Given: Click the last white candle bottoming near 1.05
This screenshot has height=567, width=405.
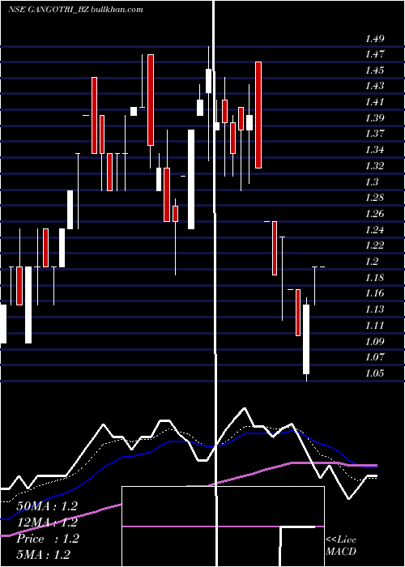Looking at the screenshot, I should (x=306, y=339).
